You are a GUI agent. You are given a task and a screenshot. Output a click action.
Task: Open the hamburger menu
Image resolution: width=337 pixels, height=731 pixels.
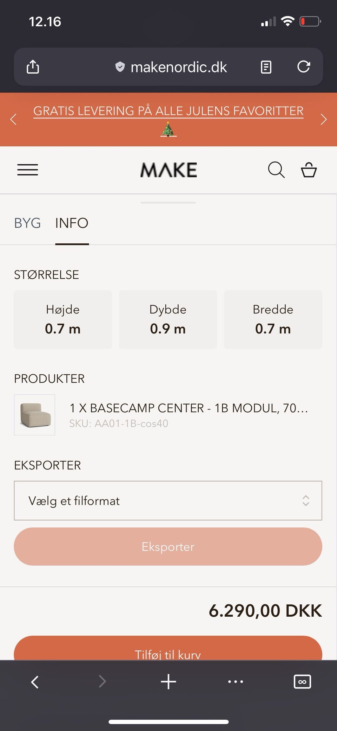28,170
